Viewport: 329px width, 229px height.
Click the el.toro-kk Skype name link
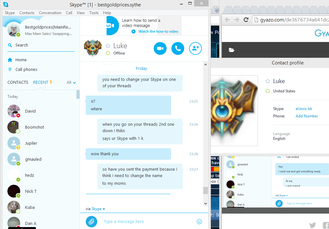304,109
